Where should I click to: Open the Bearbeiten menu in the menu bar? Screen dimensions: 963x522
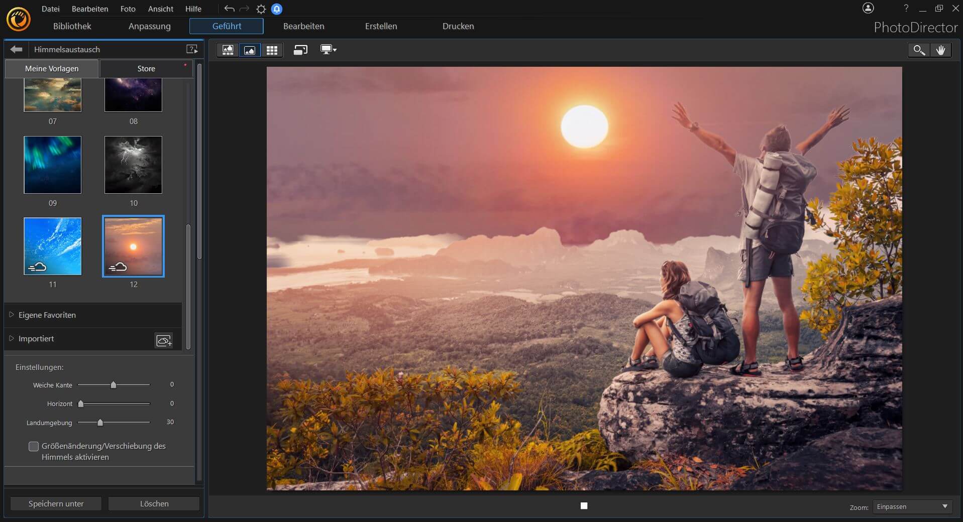point(90,9)
